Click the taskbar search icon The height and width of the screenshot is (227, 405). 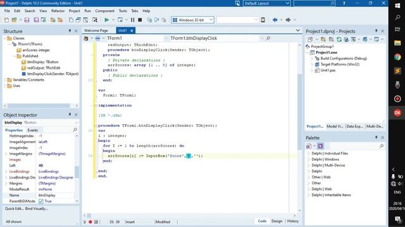click(397, 18)
